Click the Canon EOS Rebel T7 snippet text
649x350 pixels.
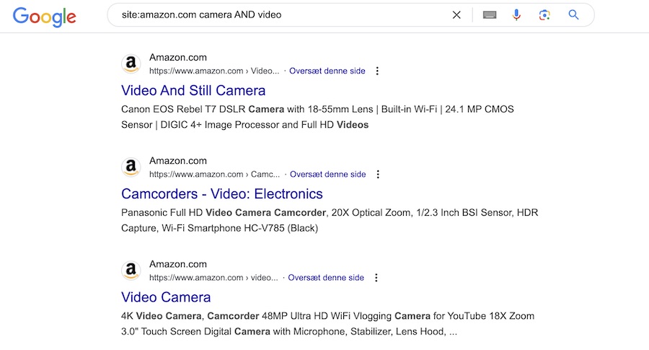(317, 117)
